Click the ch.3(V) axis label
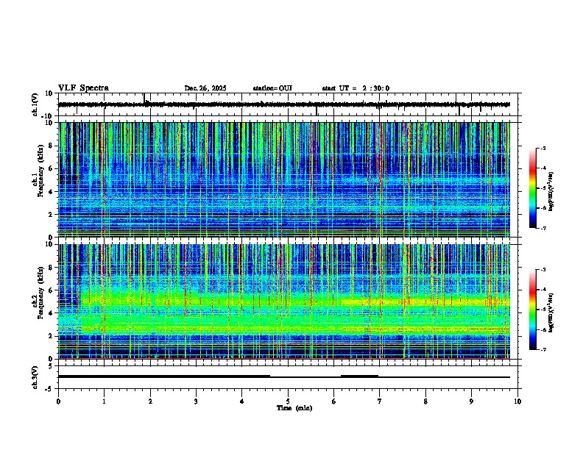 coord(35,377)
